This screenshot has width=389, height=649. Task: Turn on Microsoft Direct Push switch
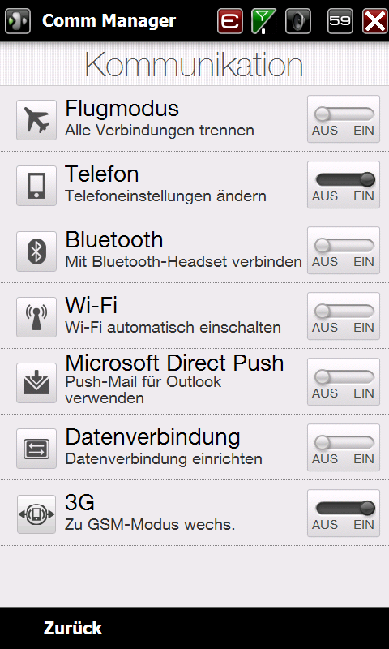344,382
